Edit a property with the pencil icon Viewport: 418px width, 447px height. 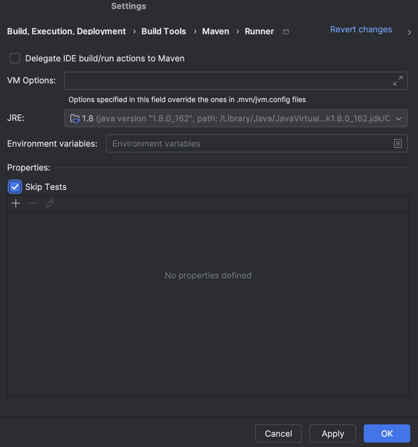pos(50,203)
